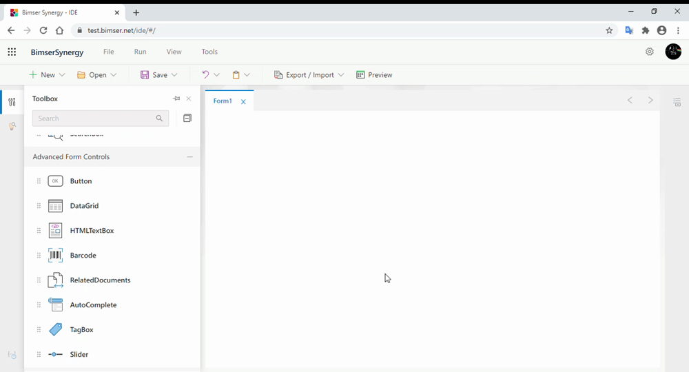Click the Slider control in Toolbox
The width and height of the screenshot is (689, 372).
79,355
